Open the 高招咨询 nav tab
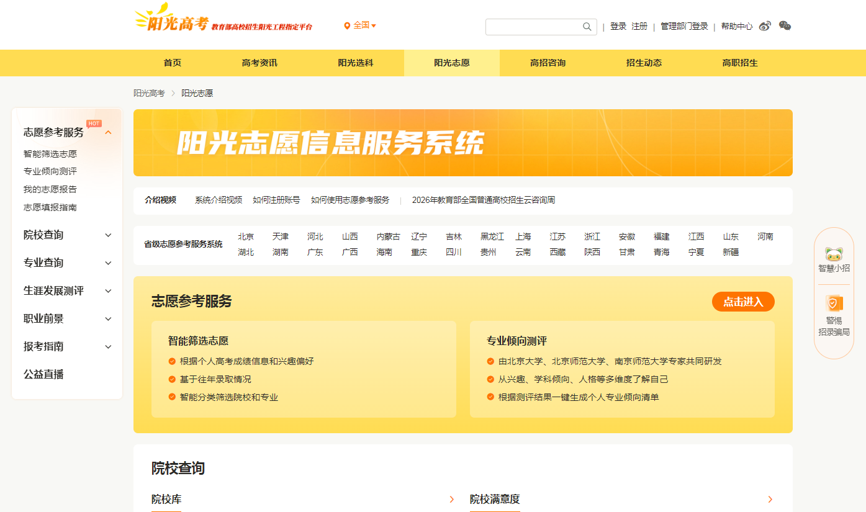866x512 pixels. pyautogui.click(x=548, y=63)
